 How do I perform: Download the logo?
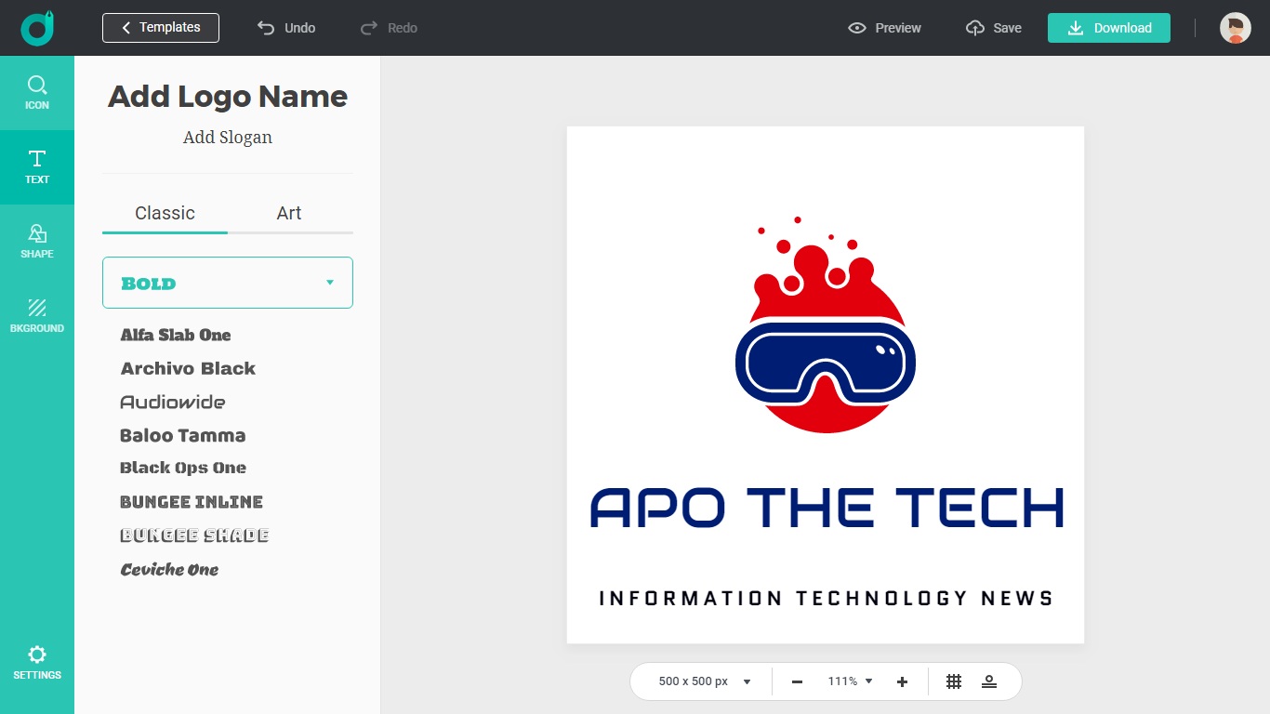[1109, 28]
